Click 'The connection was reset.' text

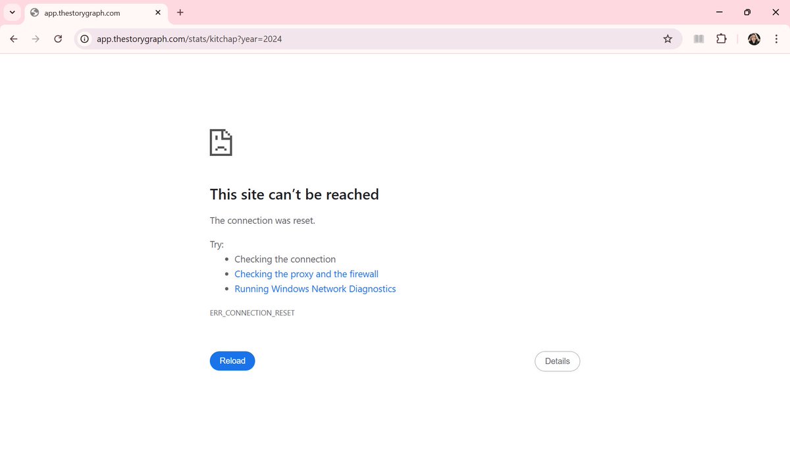click(263, 220)
